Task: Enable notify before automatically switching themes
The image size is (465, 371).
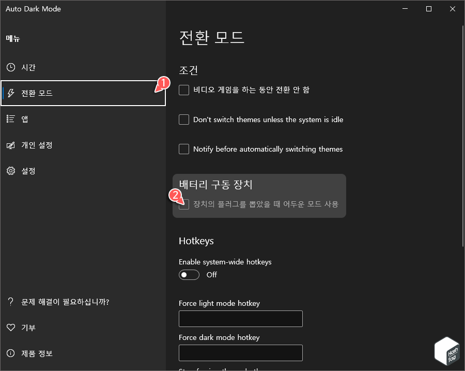Action: click(184, 149)
